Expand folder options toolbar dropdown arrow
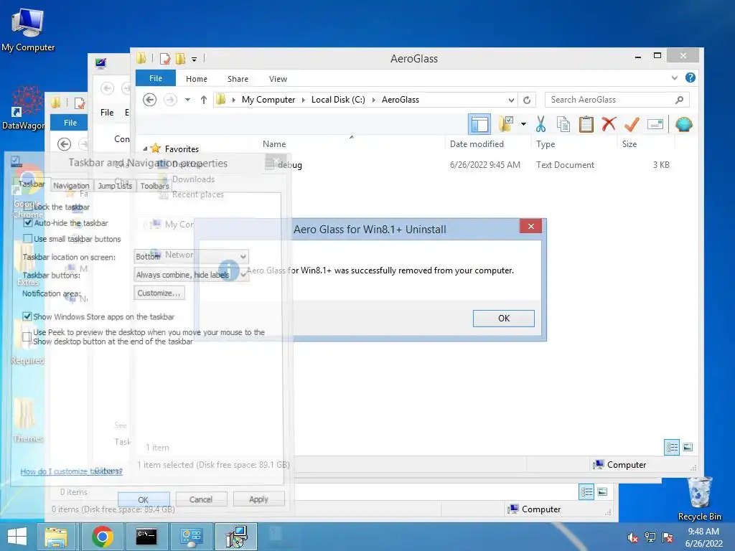The height and width of the screenshot is (551, 735). point(523,124)
